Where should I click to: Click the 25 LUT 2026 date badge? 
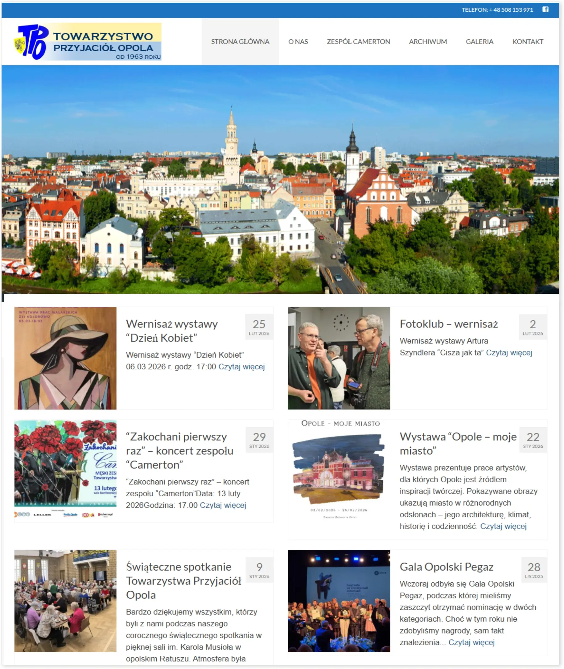pyautogui.click(x=259, y=327)
